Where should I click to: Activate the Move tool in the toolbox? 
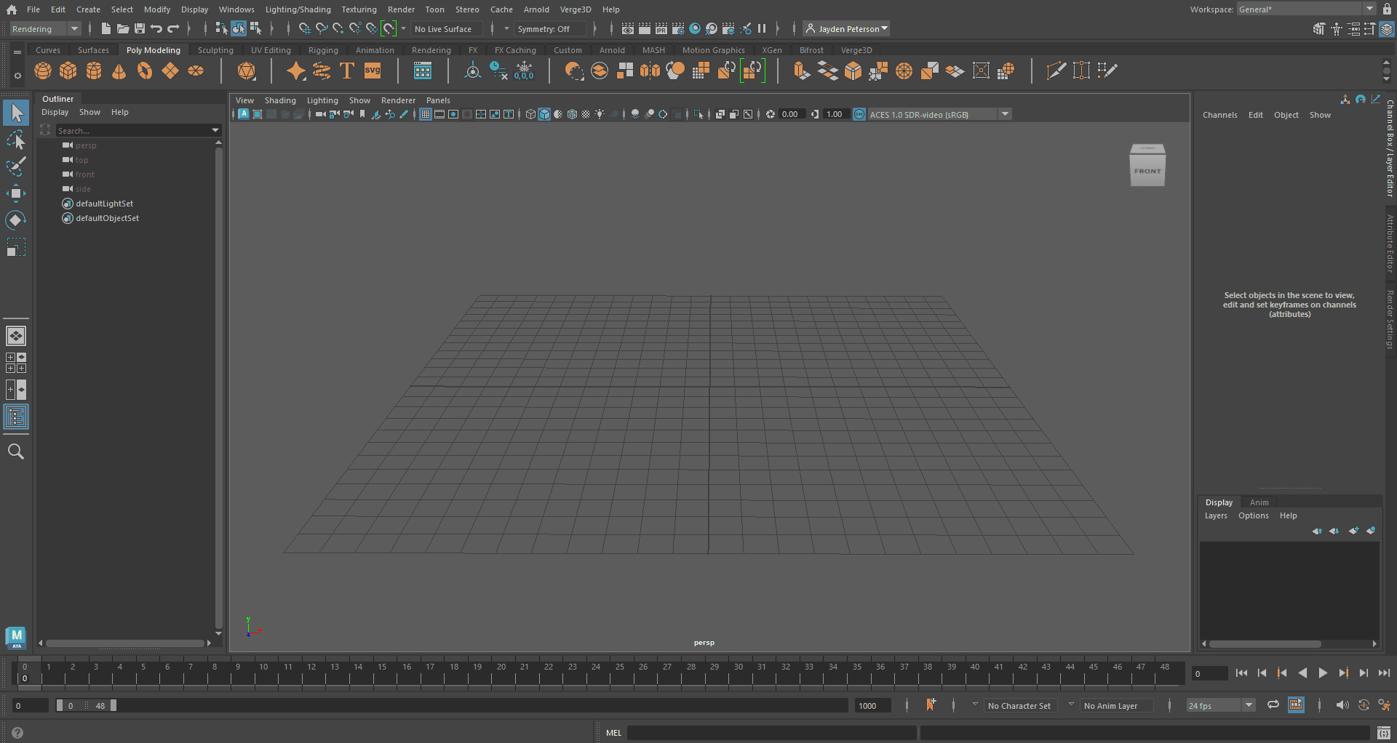[16, 193]
